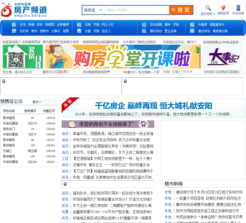Open 网上小区 navigation link
The height and width of the screenshot is (223, 246).
coord(108,24)
